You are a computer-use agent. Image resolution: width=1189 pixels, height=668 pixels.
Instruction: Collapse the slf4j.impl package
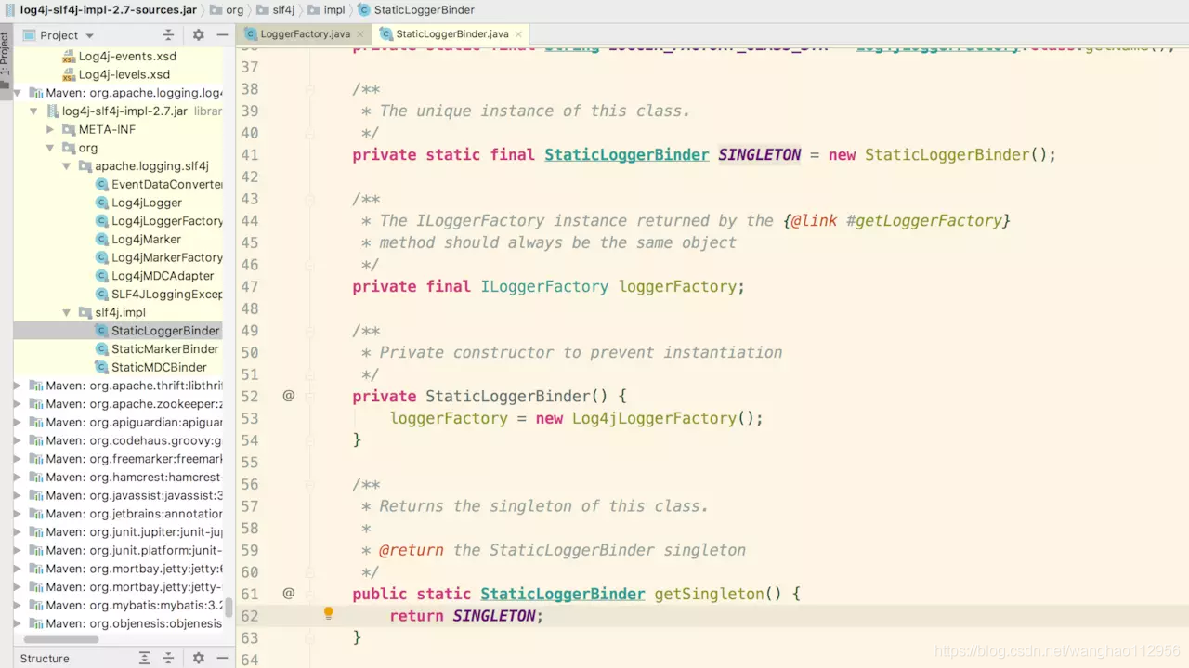66,312
